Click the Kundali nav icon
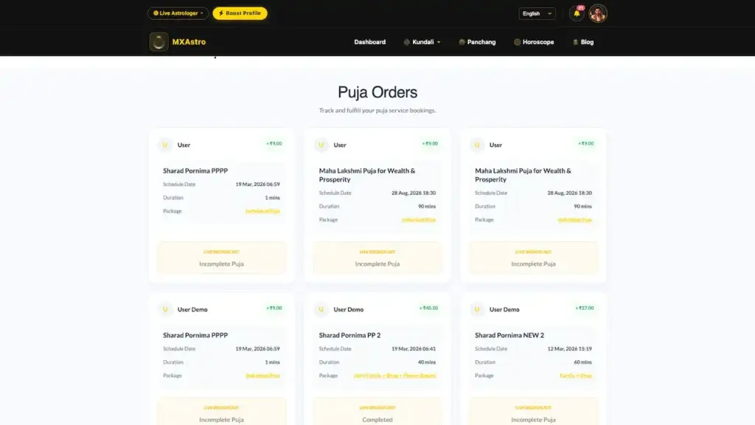The width and height of the screenshot is (755, 425). coord(407,42)
